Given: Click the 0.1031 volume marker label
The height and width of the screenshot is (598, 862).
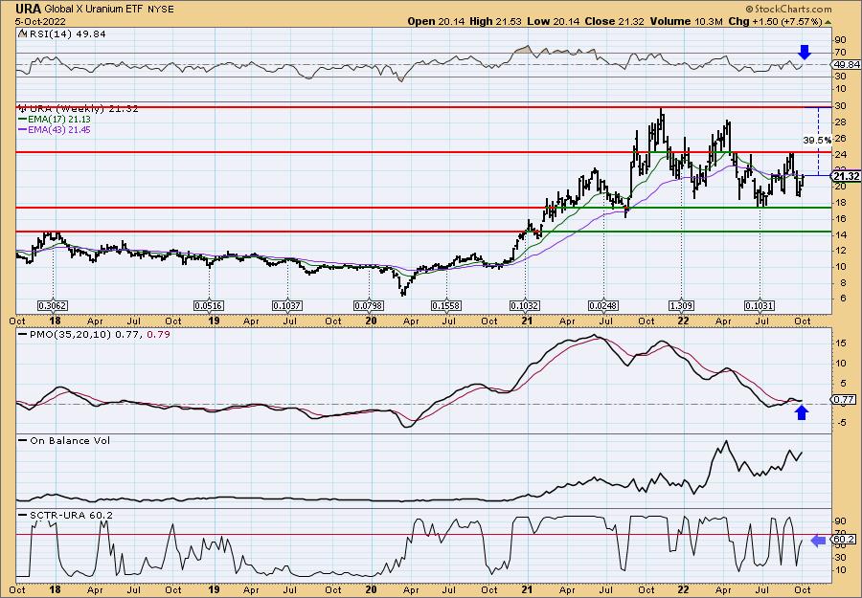Looking at the screenshot, I should pos(760,305).
